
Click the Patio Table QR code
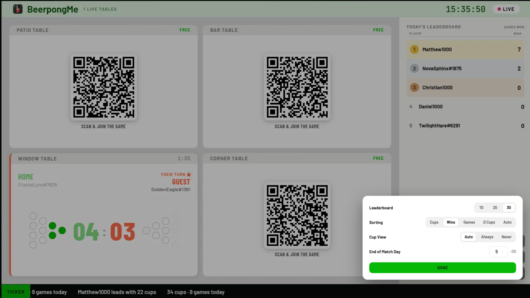click(x=104, y=87)
